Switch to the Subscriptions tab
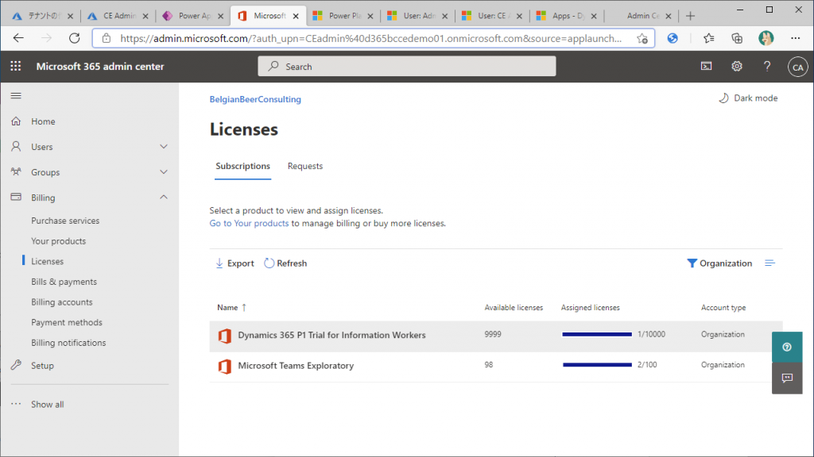 [x=243, y=167]
